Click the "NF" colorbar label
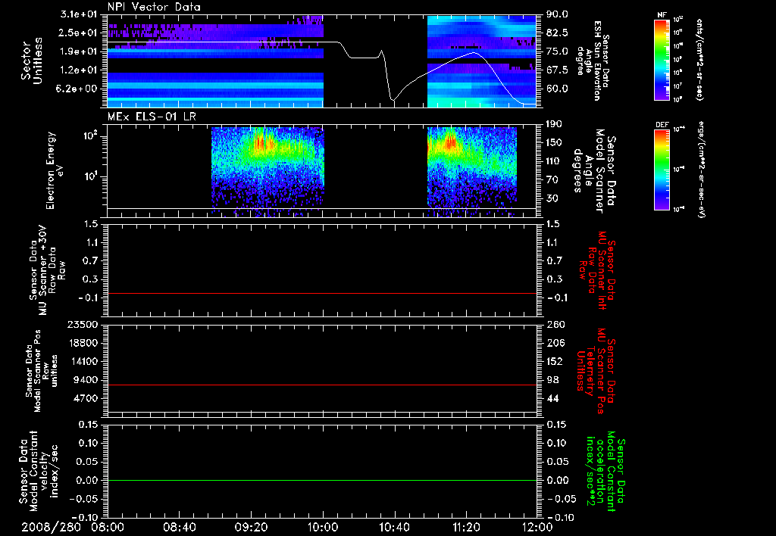The height and width of the screenshot is (536, 776). click(x=662, y=15)
